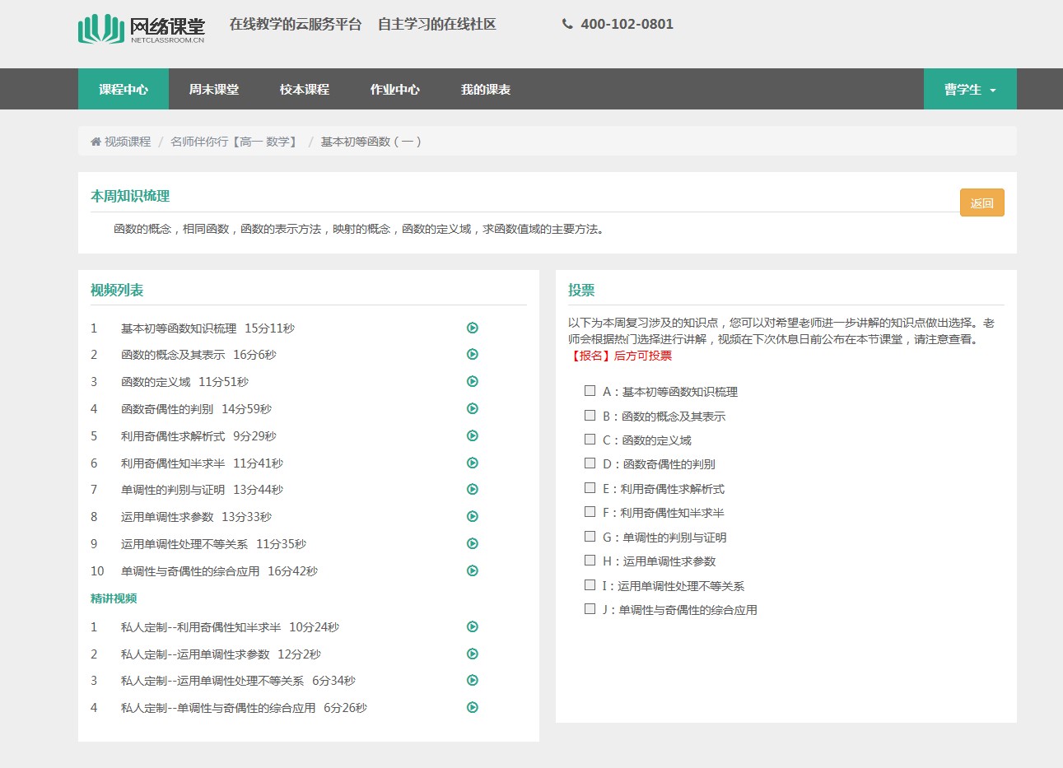
Task: Play the 单调性的判别与证明 video icon
Action: click(x=473, y=489)
